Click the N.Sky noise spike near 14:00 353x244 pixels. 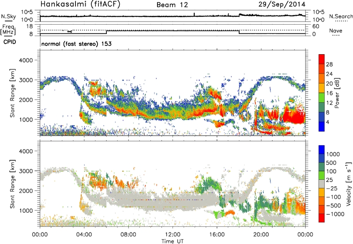(x=194, y=15)
